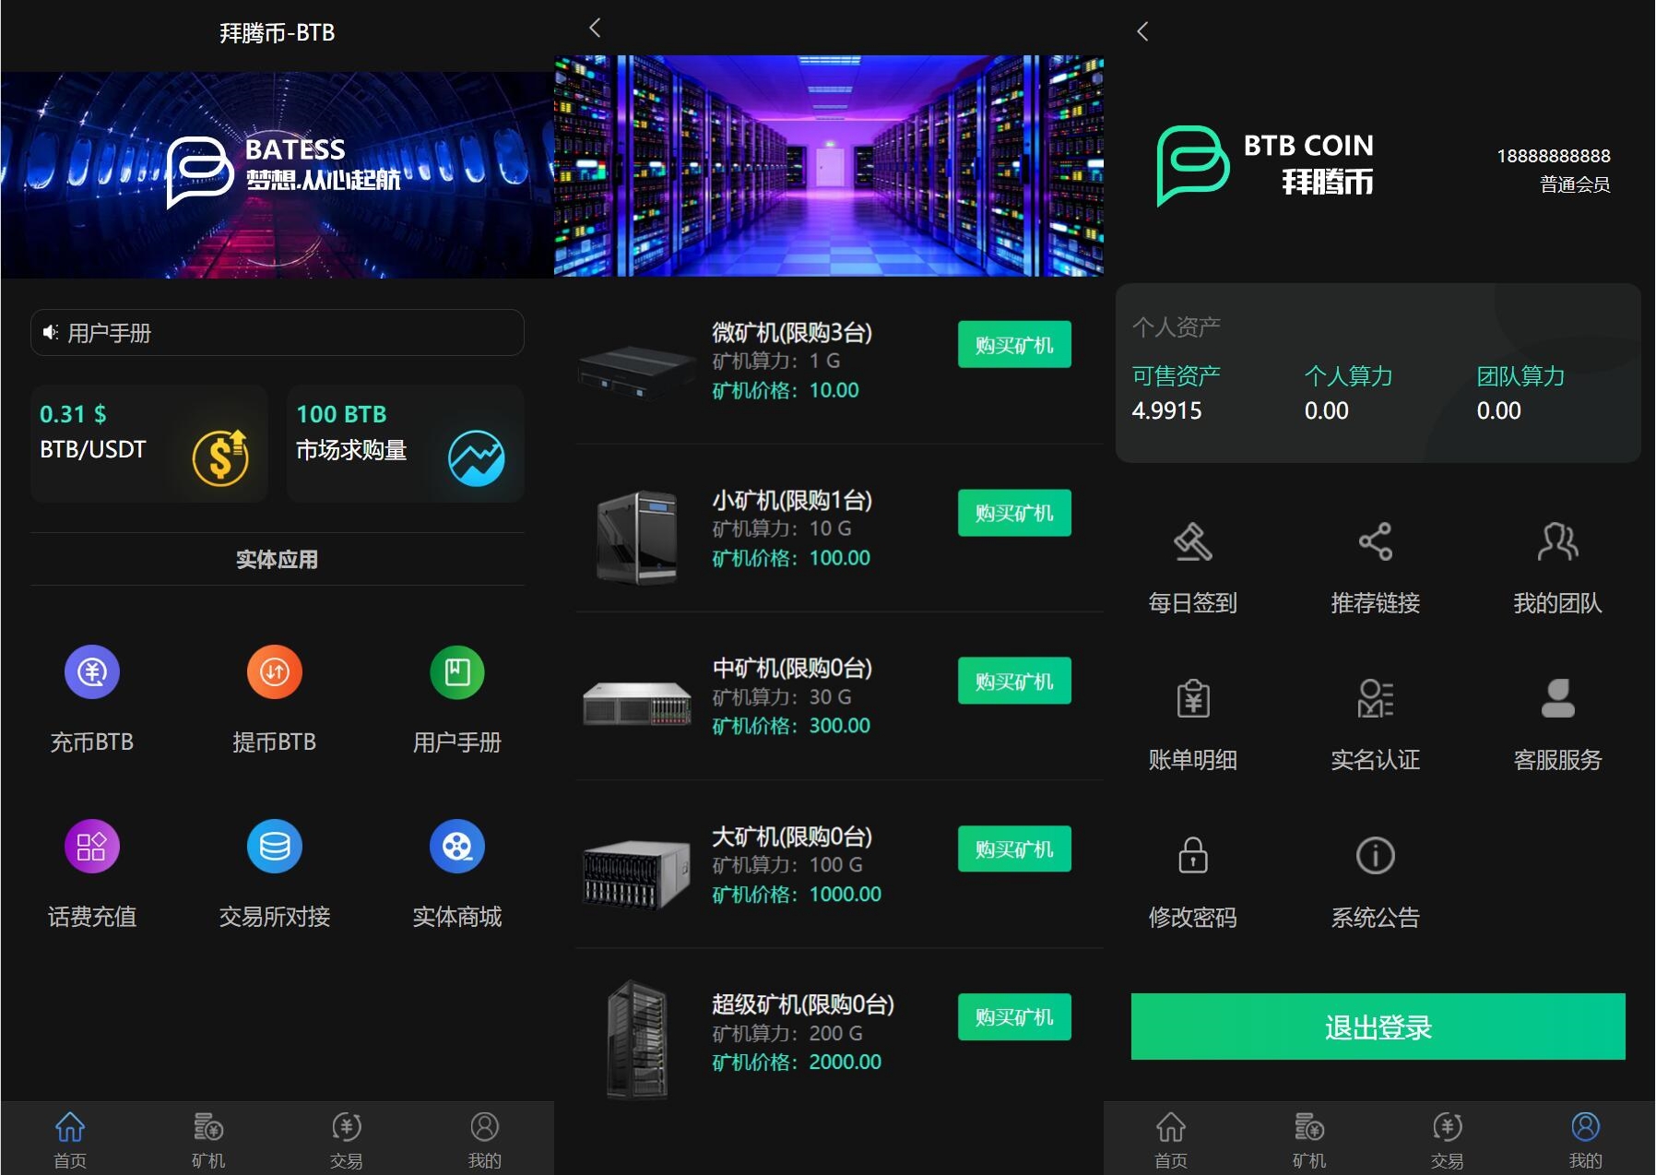
Task: Click the 超级矿机 cabinet thumbnail
Action: coord(637,1039)
